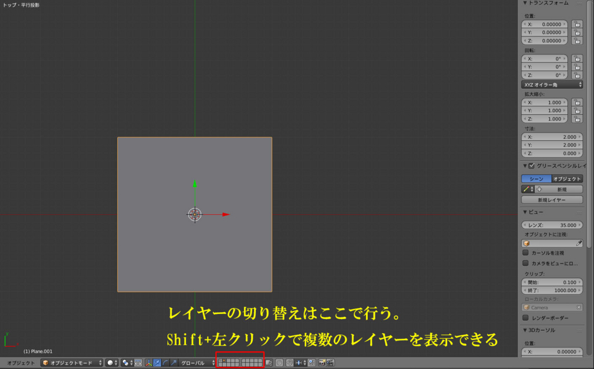This screenshot has width=594, height=369.
Task: Open the viewport shading sphere icon
Action: 110,362
